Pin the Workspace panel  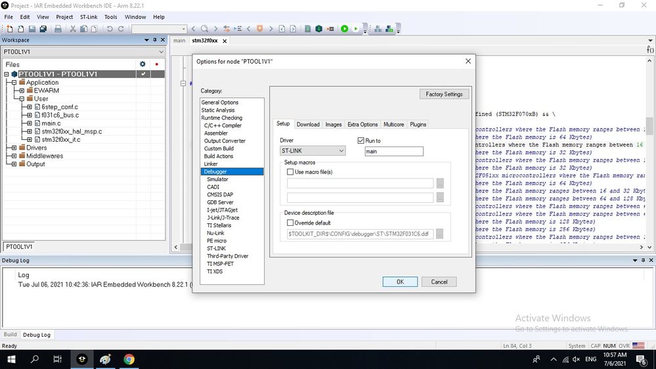tap(155, 40)
